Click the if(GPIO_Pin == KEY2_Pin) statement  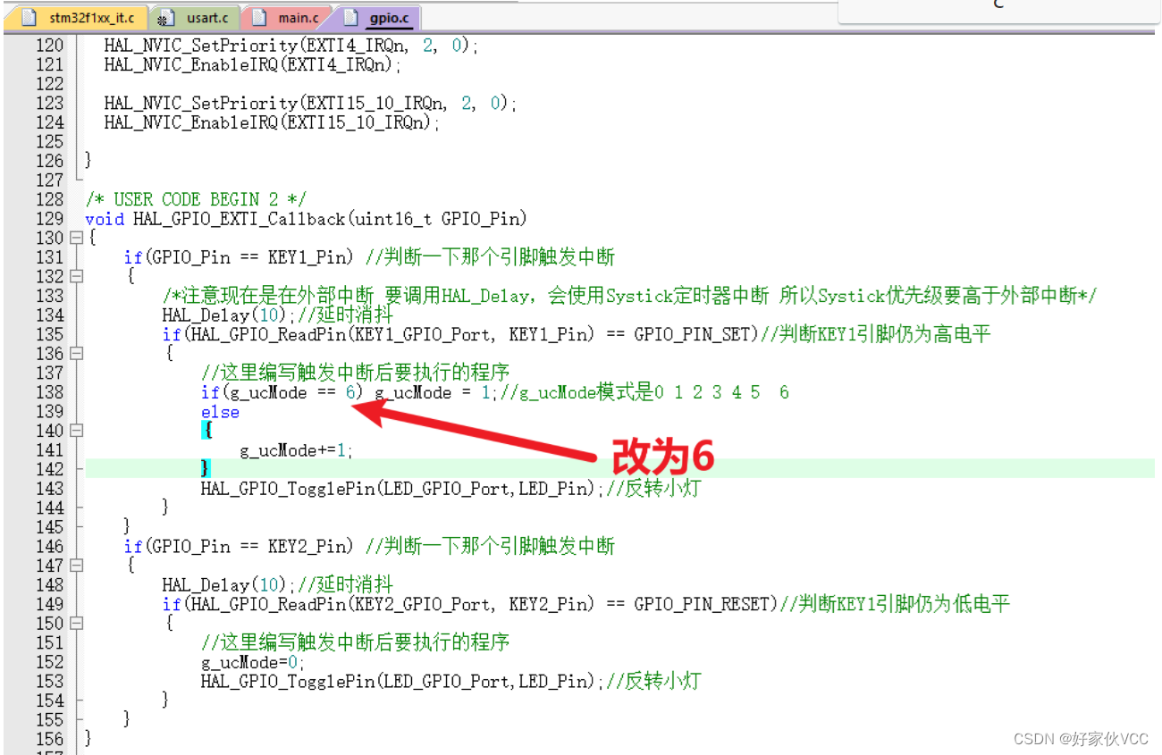(239, 546)
